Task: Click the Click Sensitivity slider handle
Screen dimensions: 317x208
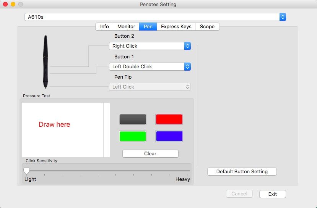Action: tap(26, 171)
